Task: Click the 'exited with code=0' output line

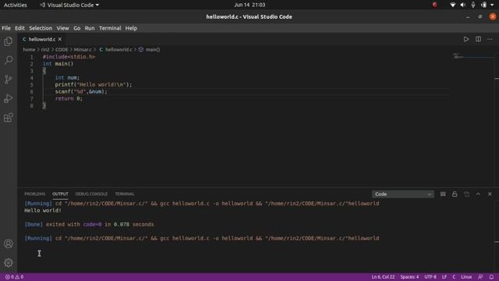Action: click(x=89, y=225)
